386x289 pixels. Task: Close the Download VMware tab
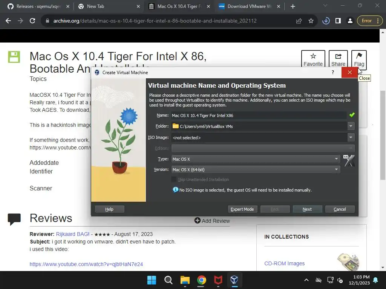click(x=279, y=6)
